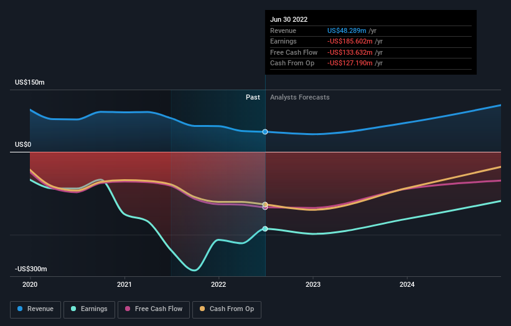Toggle the Cash From Op legend series
The height and width of the screenshot is (326, 511).
(227, 309)
